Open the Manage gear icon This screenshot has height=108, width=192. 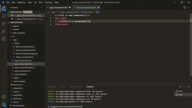(x=4, y=104)
